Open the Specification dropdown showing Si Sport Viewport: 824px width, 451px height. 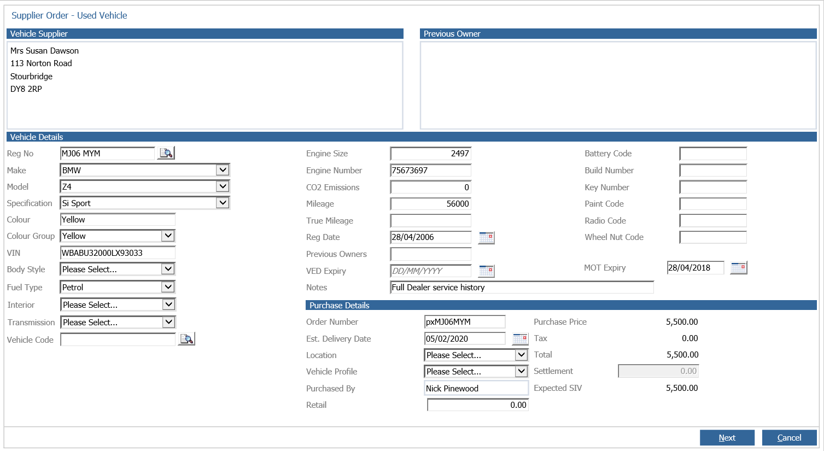point(222,203)
